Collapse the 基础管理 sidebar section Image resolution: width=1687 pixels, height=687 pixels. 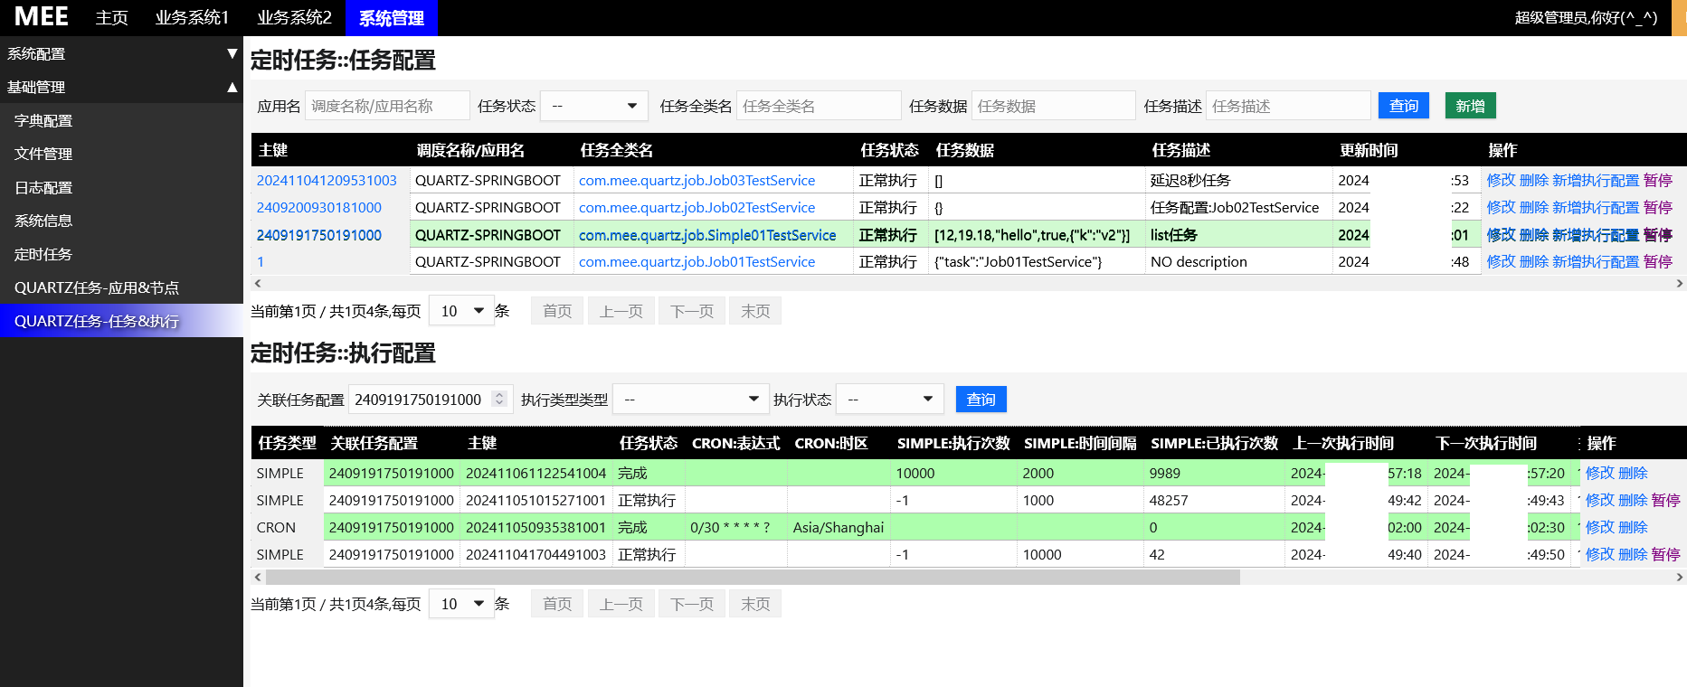121,87
